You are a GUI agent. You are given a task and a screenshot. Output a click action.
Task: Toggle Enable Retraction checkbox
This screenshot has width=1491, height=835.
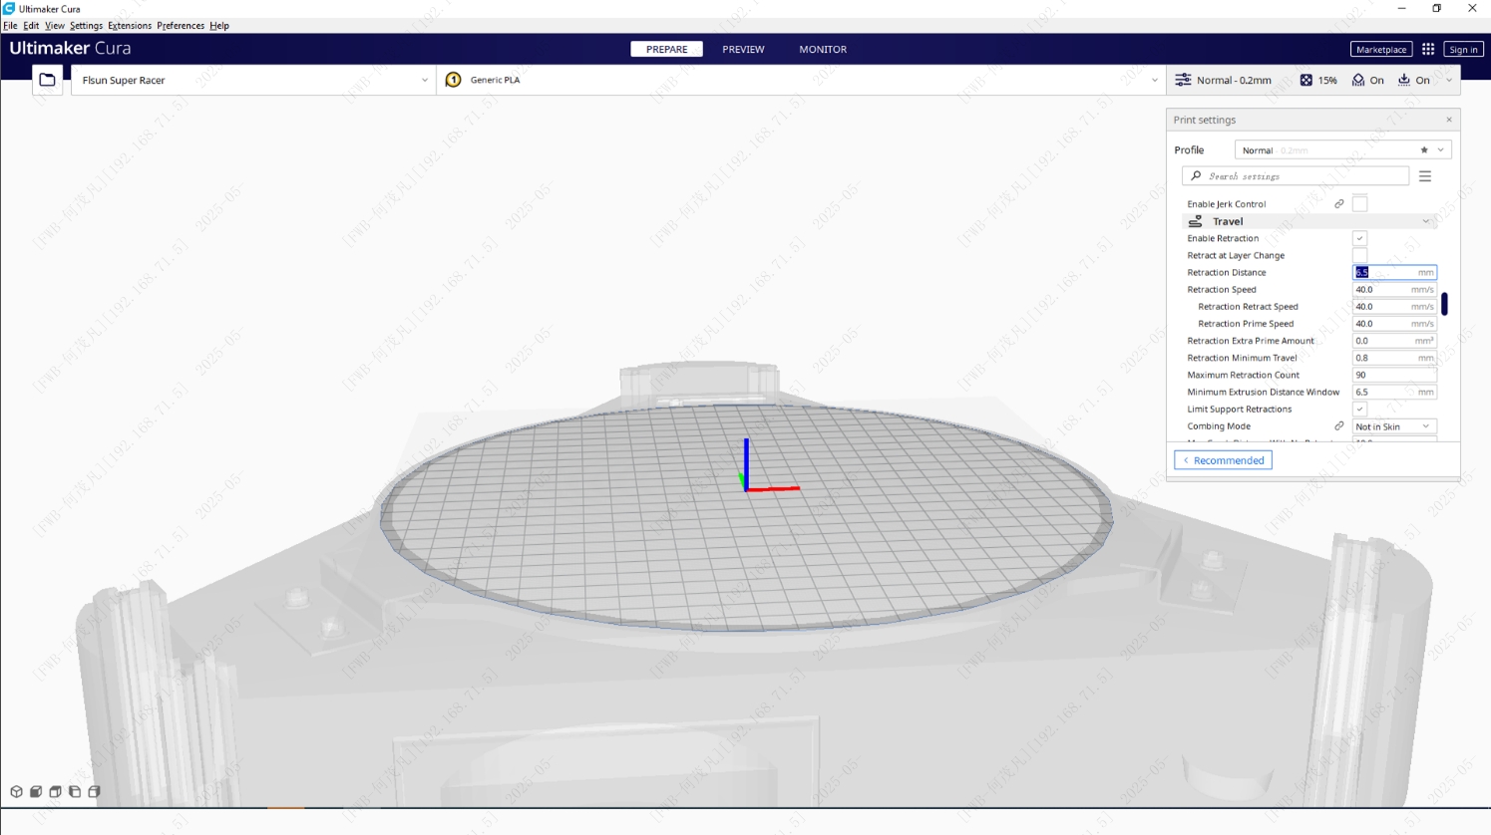[x=1359, y=238]
